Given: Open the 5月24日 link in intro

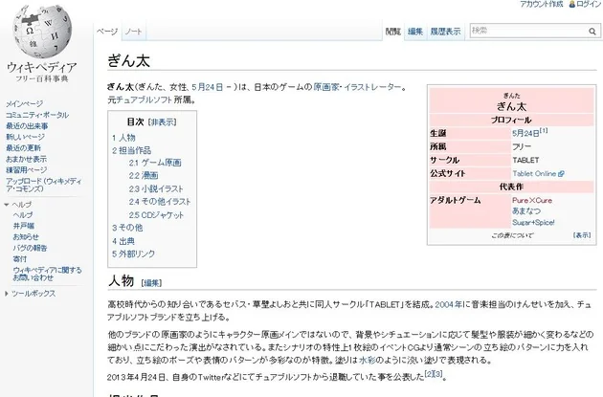Looking at the screenshot, I should (x=208, y=87).
